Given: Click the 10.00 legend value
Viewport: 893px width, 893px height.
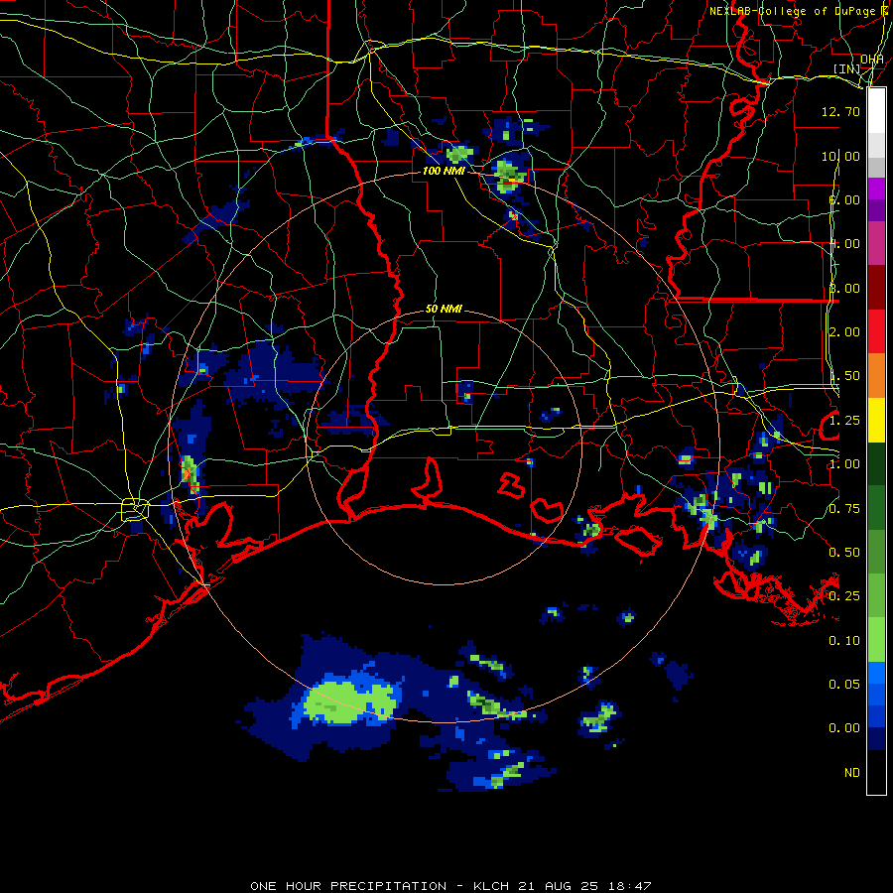Looking at the screenshot, I should click(840, 156).
